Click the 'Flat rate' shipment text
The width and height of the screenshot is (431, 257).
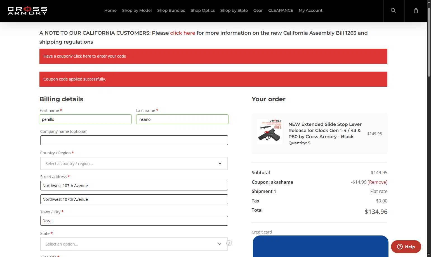(x=379, y=191)
